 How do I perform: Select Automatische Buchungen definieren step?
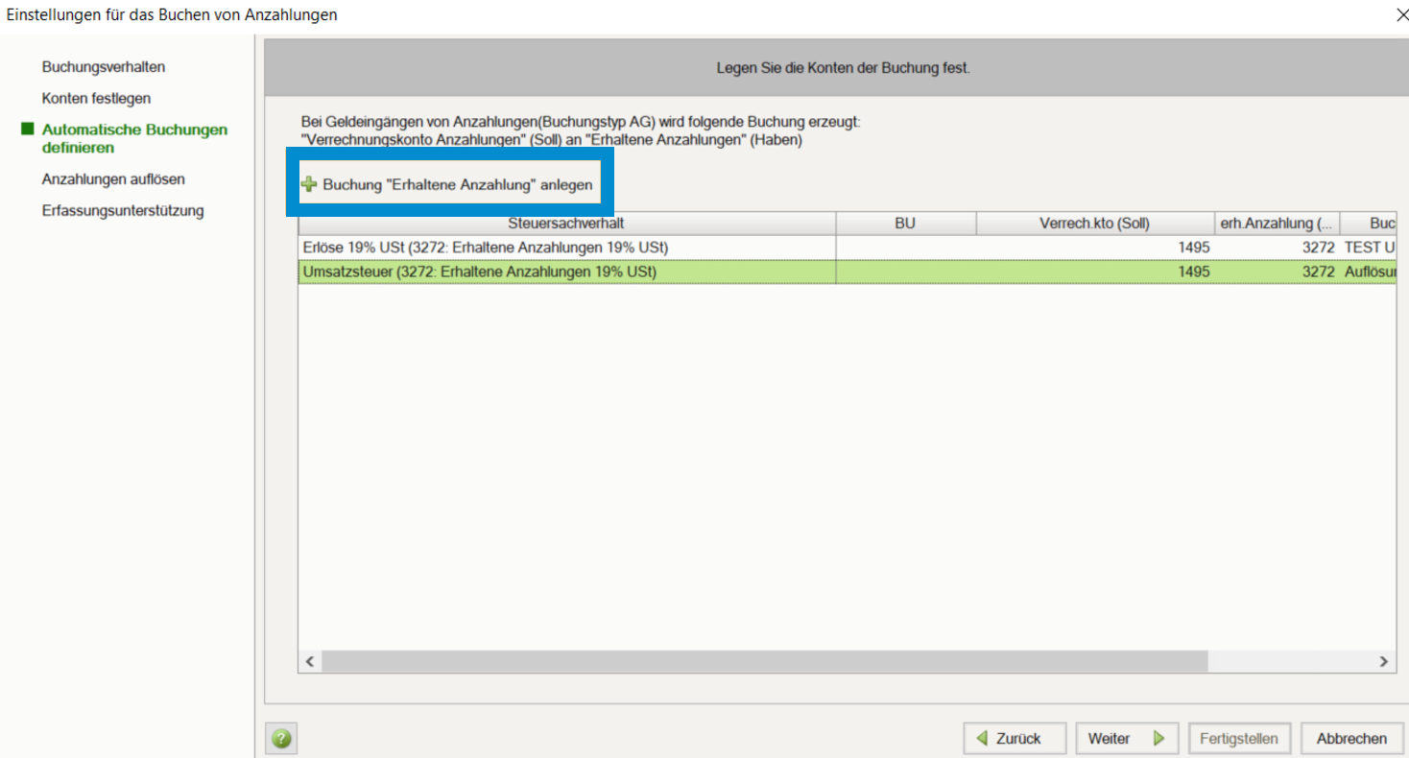click(x=134, y=138)
